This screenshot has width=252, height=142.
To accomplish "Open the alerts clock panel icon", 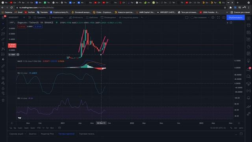I will [x=248, y=25].
